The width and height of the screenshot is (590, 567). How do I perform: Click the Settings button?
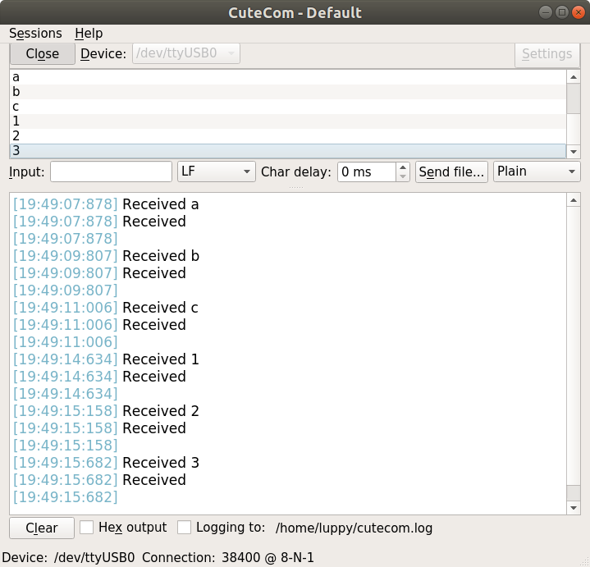coord(547,54)
